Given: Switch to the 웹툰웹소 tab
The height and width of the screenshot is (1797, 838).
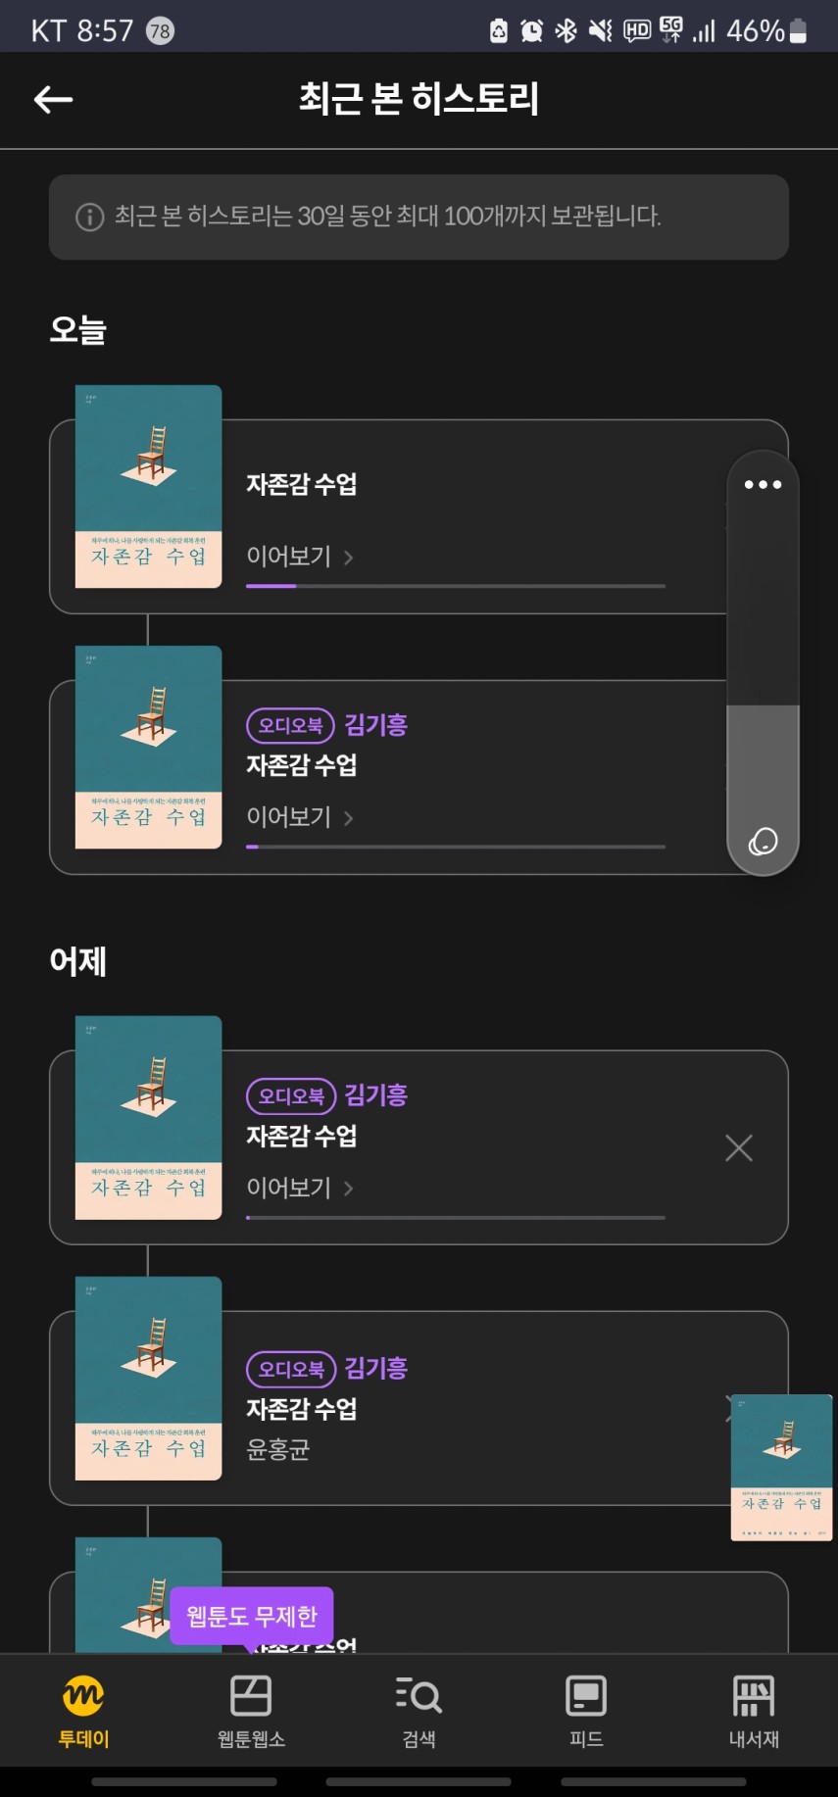Looking at the screenshot, I should 251,1711.
